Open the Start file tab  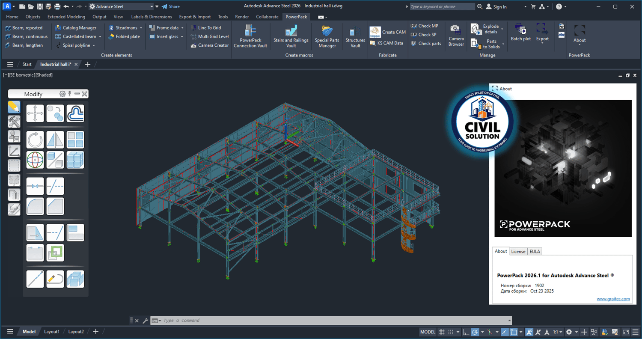click(27, 64)
